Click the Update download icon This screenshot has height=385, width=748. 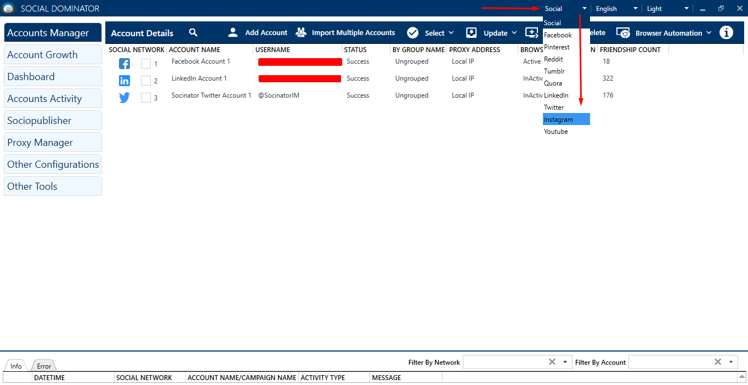point(472,32)
